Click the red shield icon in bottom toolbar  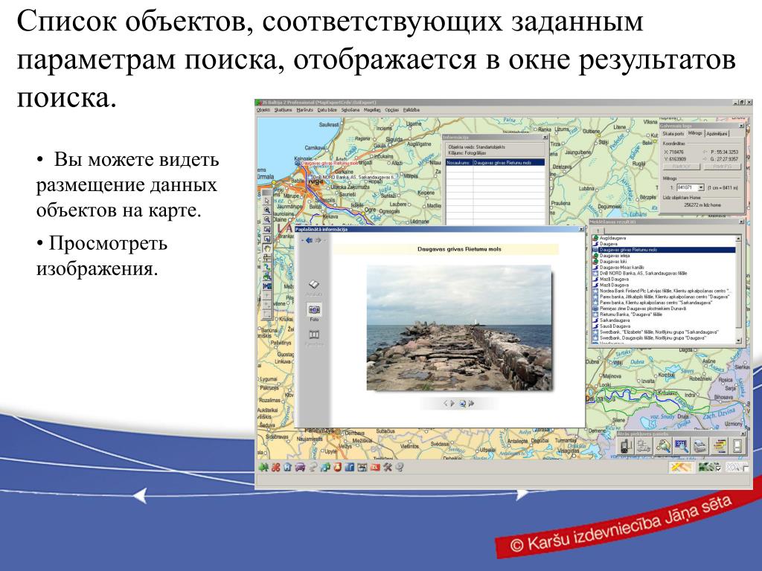[x=337, y=467]
